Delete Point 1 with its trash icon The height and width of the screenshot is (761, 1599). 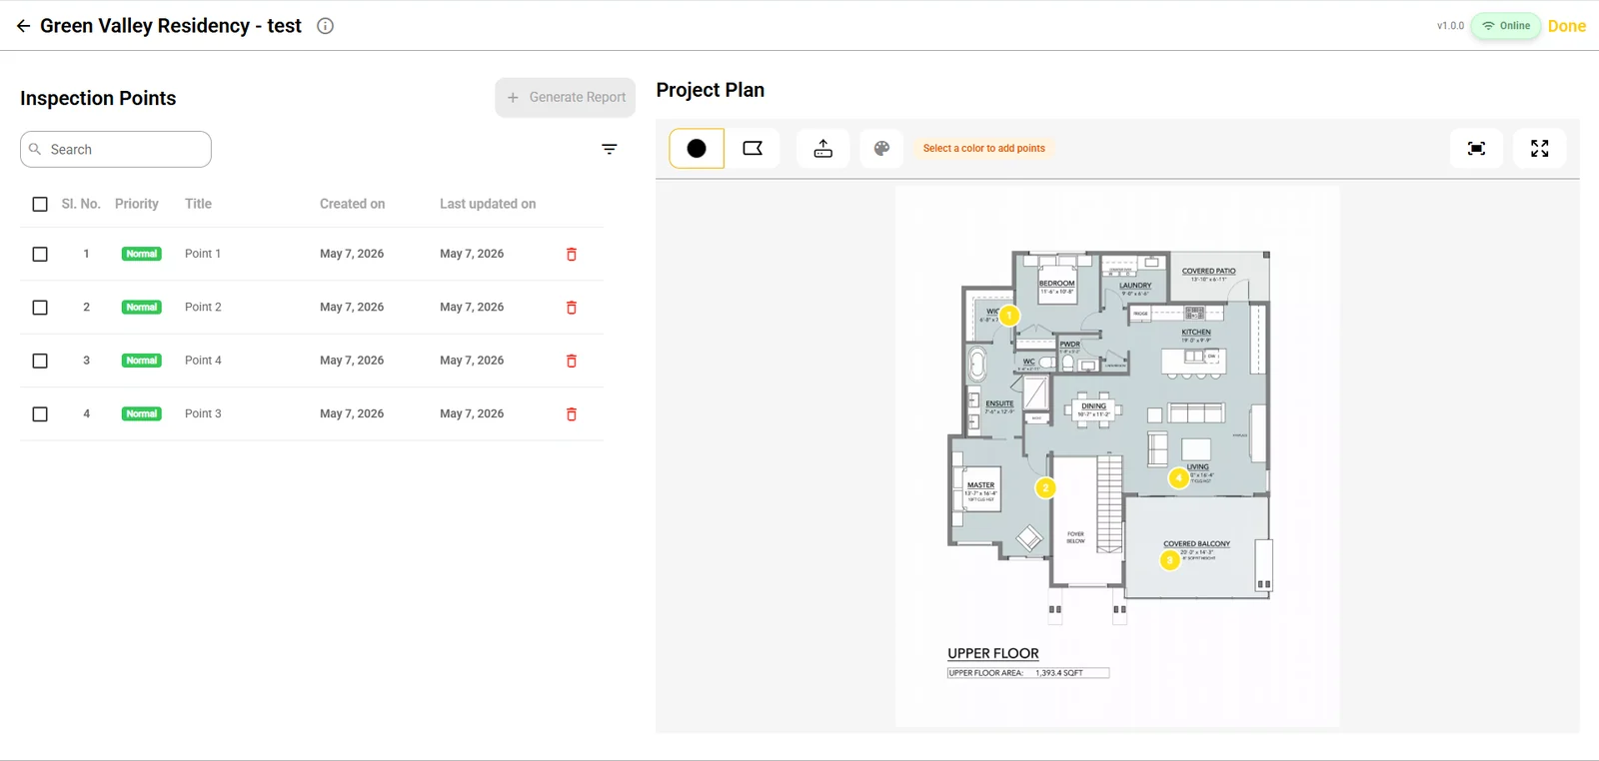tap(572, 254)
